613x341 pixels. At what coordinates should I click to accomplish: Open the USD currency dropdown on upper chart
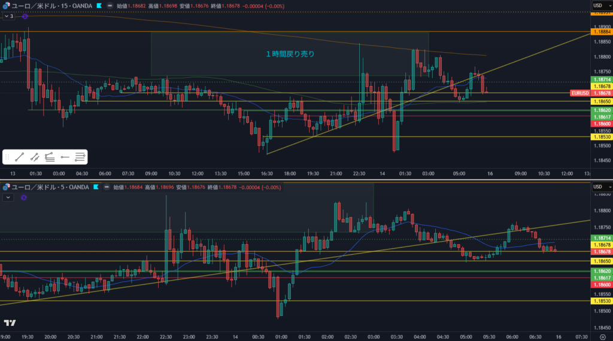click(600, 6)
